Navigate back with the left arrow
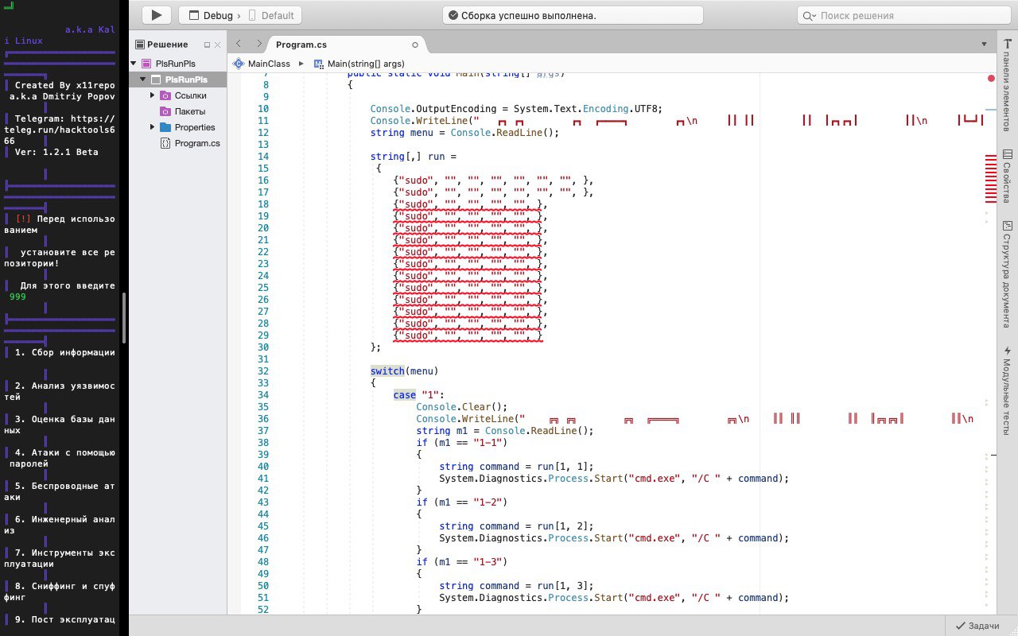The height and width of the screenshot is (636, 1018). (x=239, y=44)
